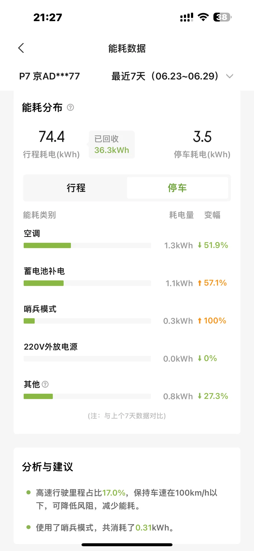The width and height of the screenshot is (254, 551).
Task: Tap the 已回收 36.3kWh badge
Action: 112,145
